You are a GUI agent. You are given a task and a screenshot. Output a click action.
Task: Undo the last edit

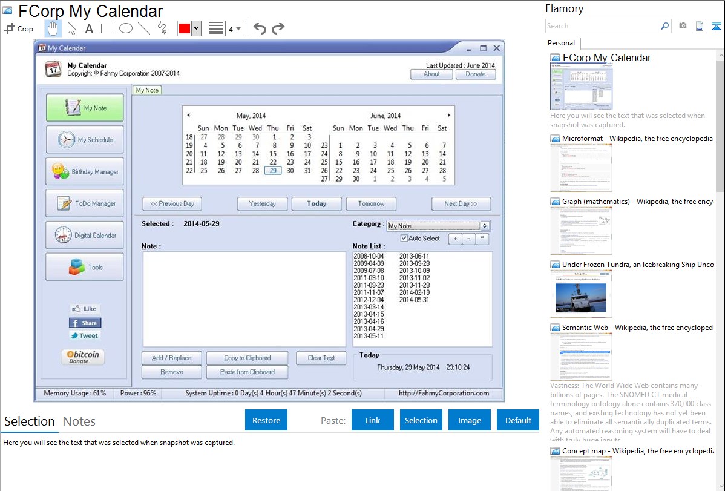click(x=260, y=28)
